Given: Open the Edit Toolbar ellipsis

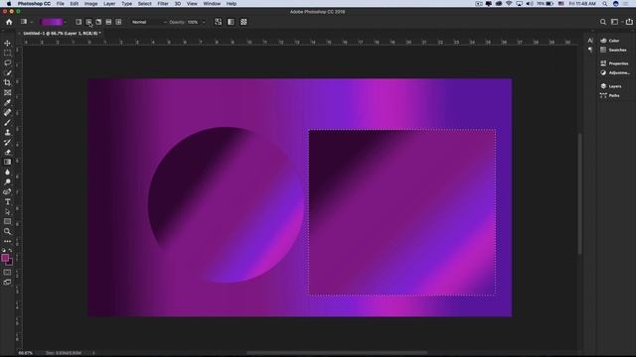Looking at the screenshot, I should [7, 241].
